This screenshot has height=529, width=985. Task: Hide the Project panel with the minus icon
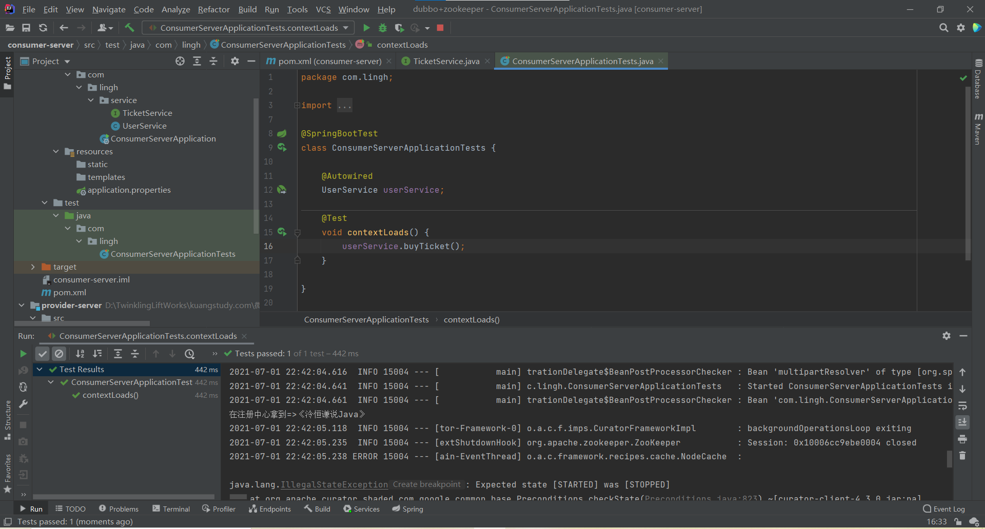coord(251,61)
